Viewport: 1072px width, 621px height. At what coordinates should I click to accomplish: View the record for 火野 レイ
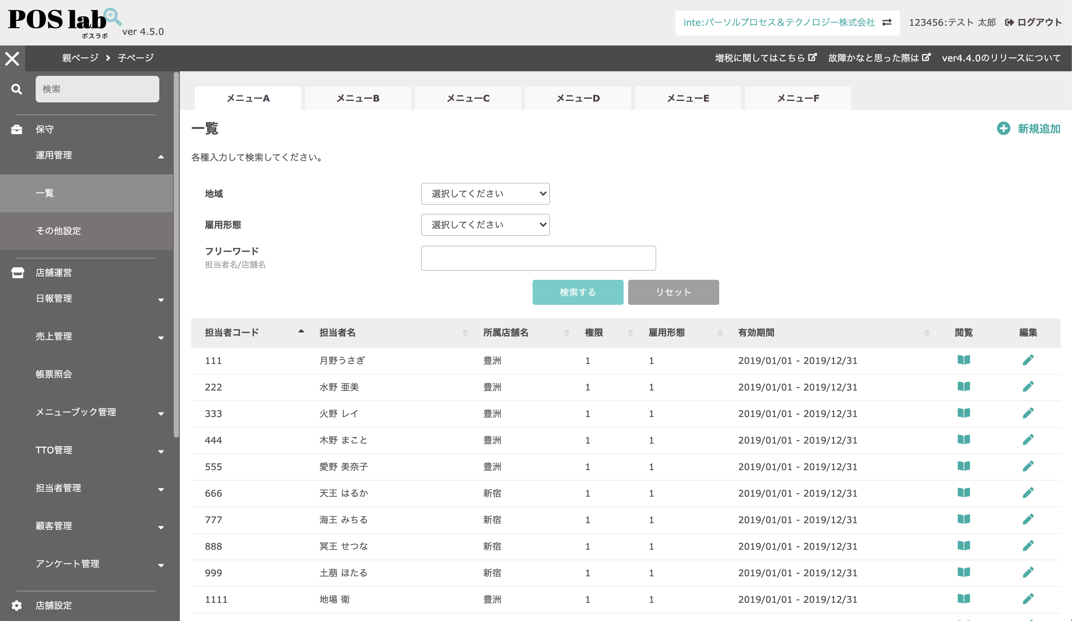964,413
